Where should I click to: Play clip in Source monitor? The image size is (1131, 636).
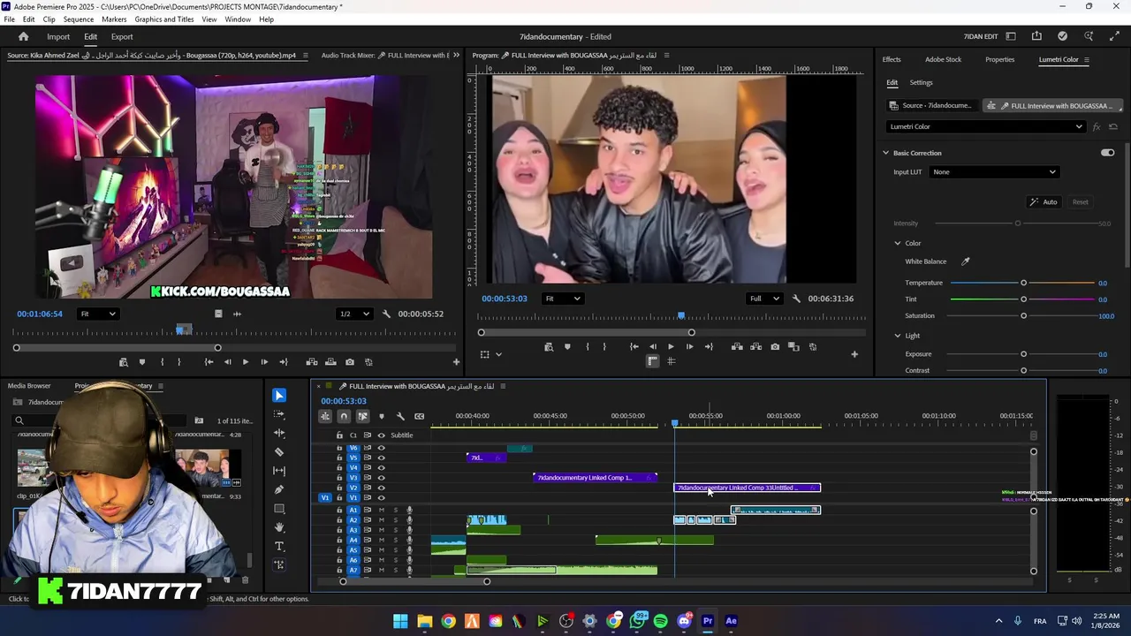point(245,361)
